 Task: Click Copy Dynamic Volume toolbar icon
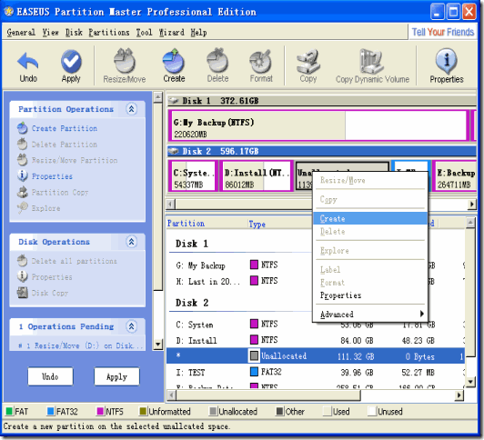[371, 61]
